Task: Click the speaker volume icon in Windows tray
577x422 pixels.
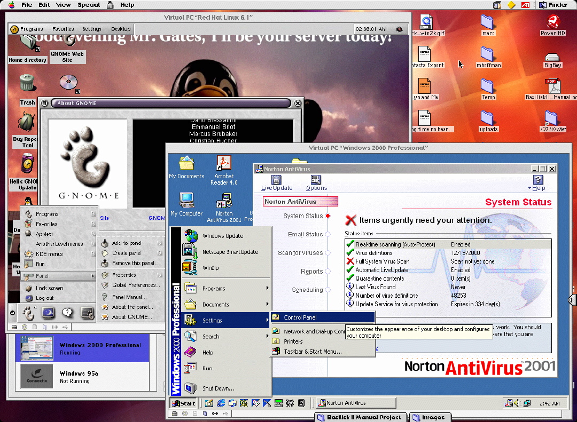Action: point(518,403)
